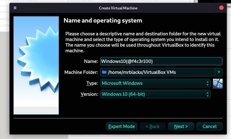The image size is (231, 139).
Task: Click the 'Machine Folder:' label
Action: point(81,72)
